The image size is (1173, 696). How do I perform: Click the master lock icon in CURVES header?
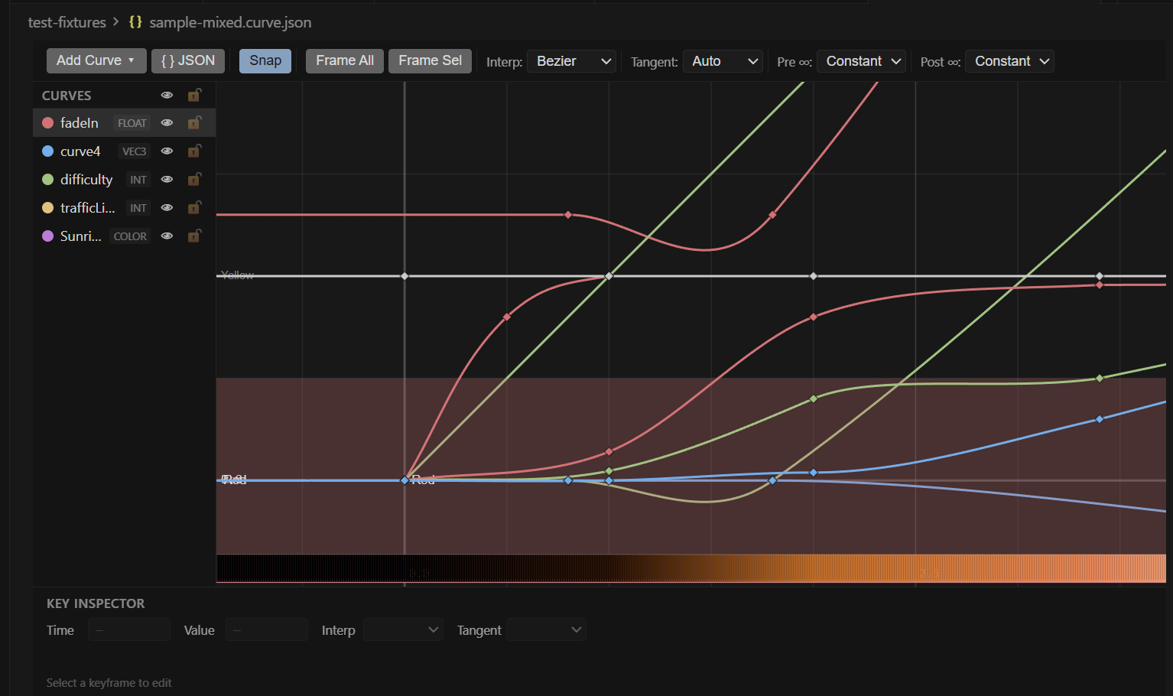coord(195,95)
